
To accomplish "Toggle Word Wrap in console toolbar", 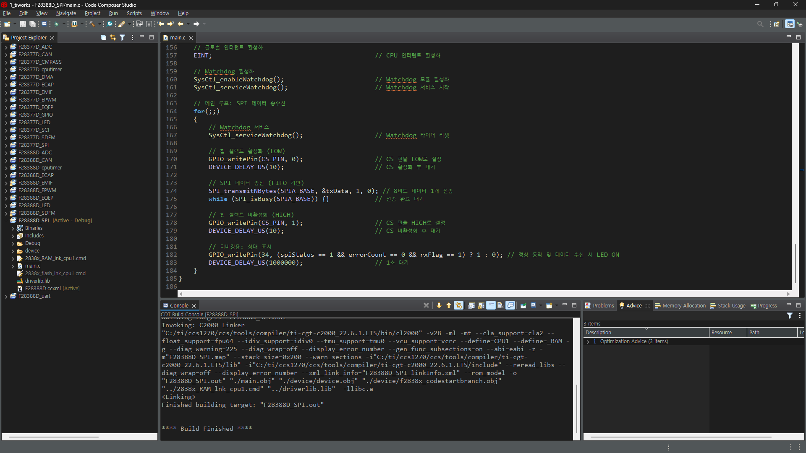I will pos(491,305).
